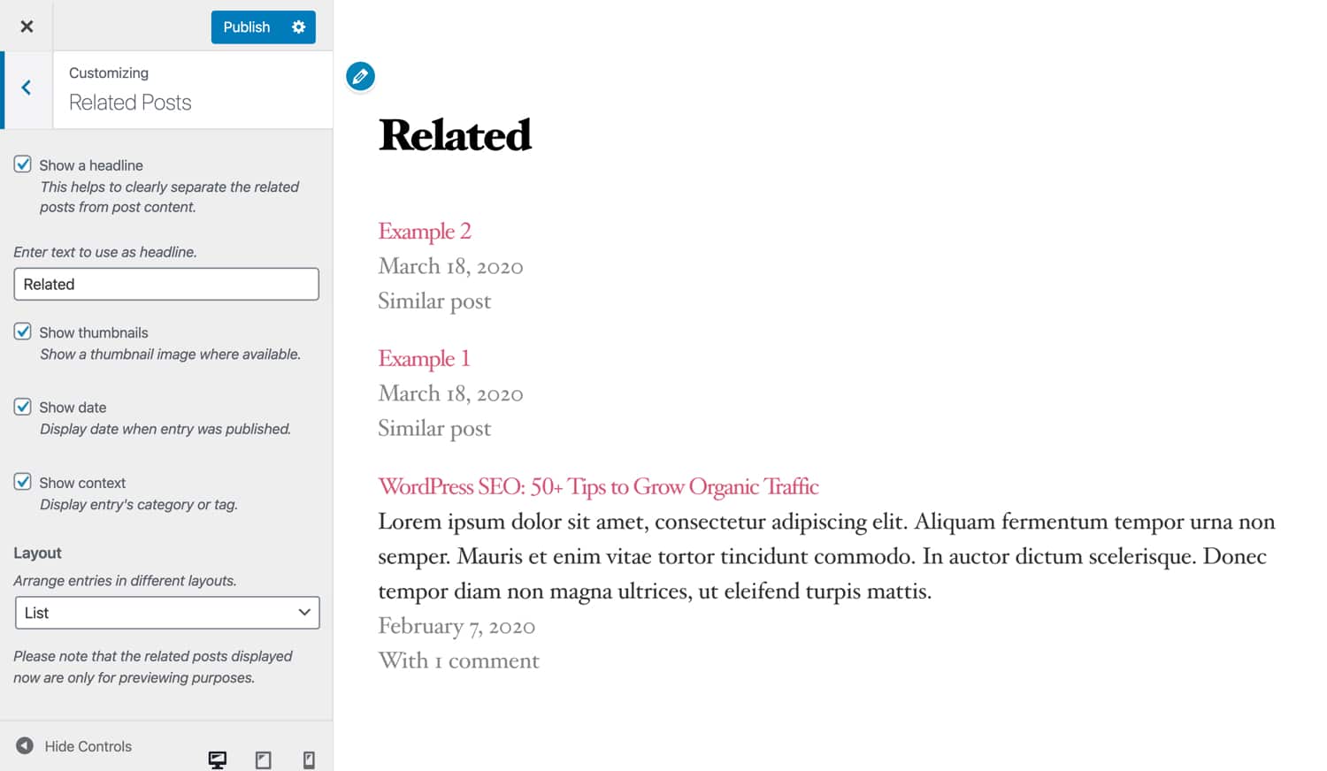The image size is (1327, 771).
Task: Switch to tablet preview mode
Action: coord(263,760)
